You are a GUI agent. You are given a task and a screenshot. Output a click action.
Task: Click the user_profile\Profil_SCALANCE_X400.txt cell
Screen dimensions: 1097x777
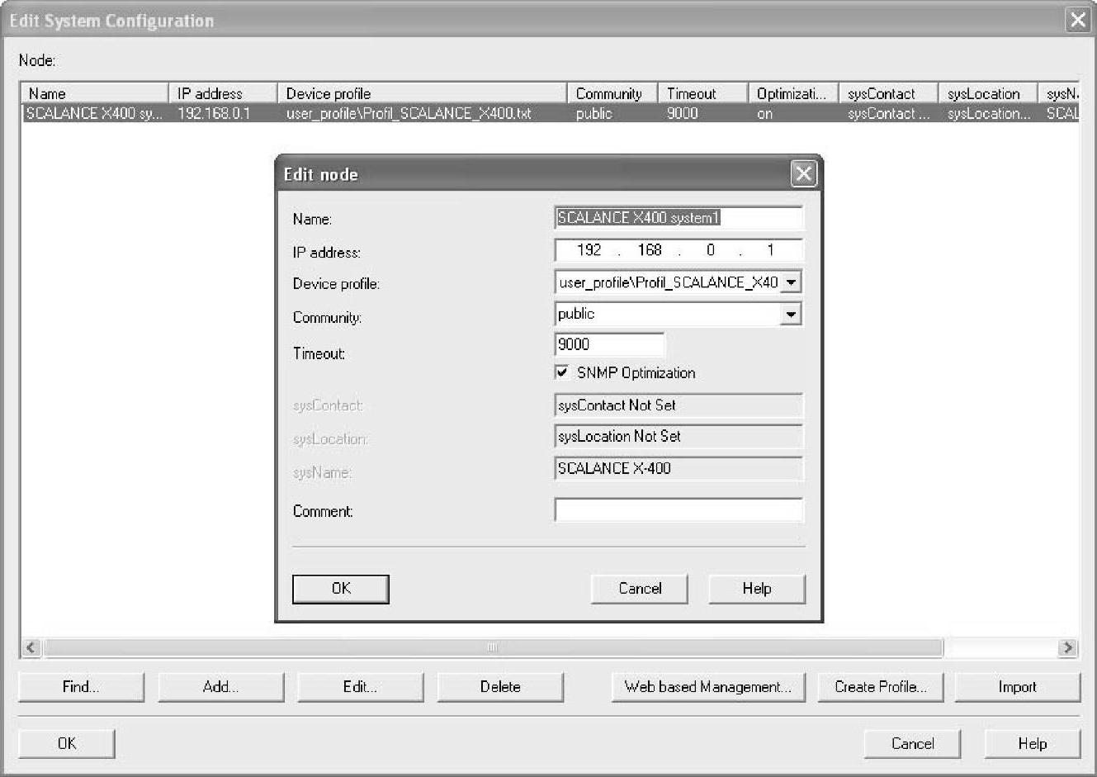click(x=409, y=114)
